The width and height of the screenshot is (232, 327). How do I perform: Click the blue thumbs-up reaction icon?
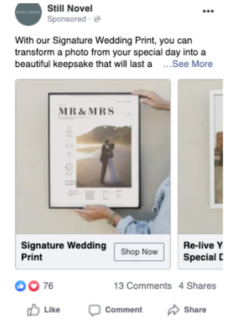(x=20, y=286)
